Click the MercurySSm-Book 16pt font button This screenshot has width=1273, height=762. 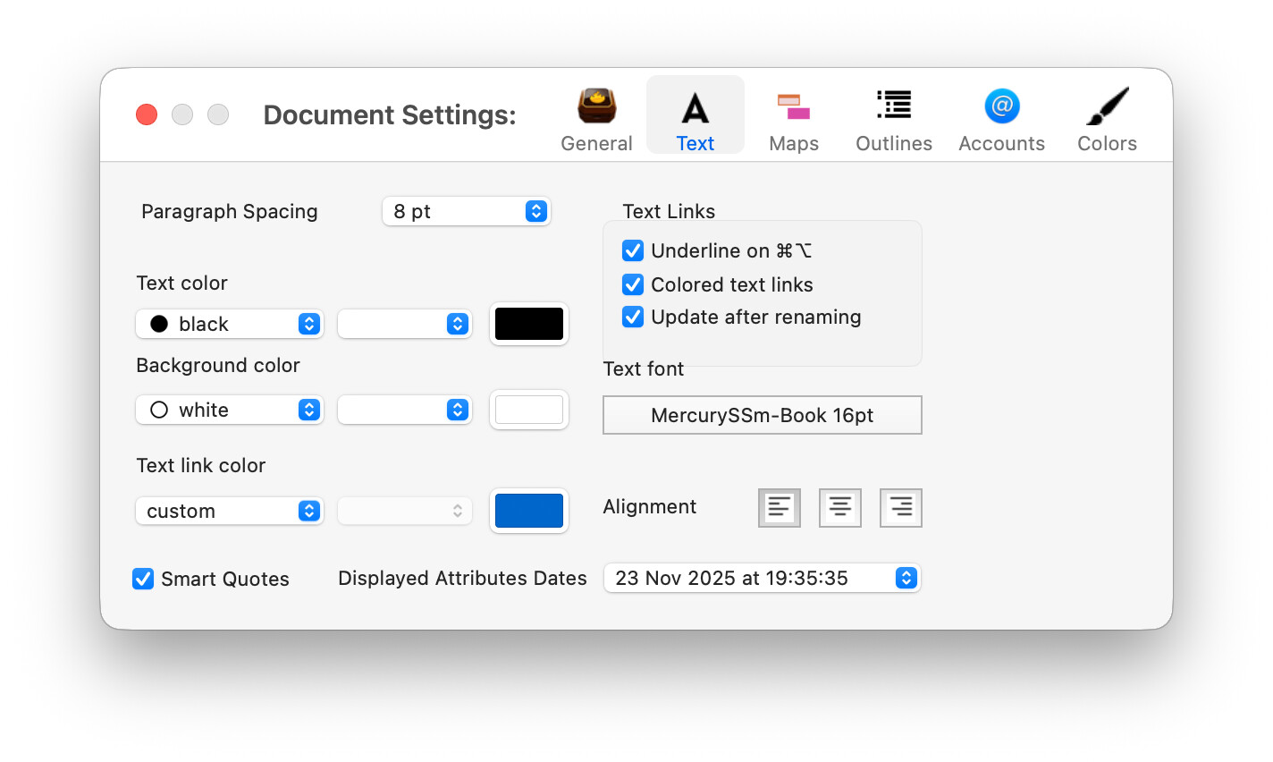point(762,415)
